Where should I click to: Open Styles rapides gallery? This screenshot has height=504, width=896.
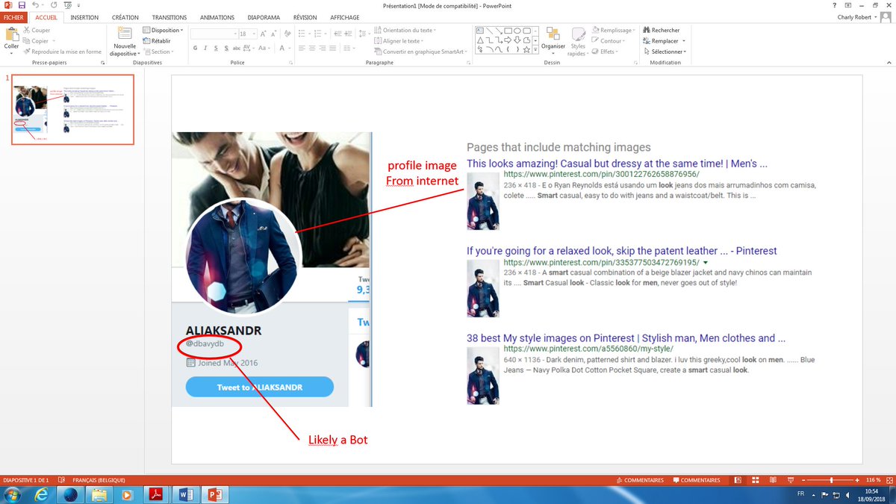click(577, 42)
